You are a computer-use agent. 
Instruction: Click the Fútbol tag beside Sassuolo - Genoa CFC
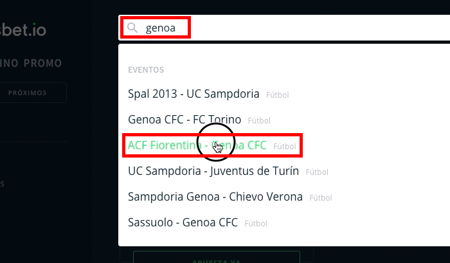256,223
